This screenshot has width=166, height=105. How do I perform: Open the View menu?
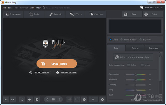point(32,8)
